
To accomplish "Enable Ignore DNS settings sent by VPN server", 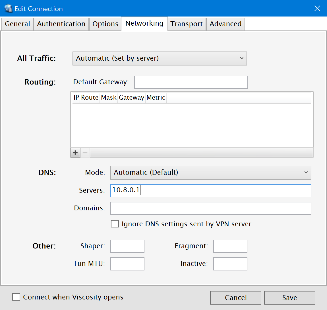I will pyautogui.click(x=115, y=224).
